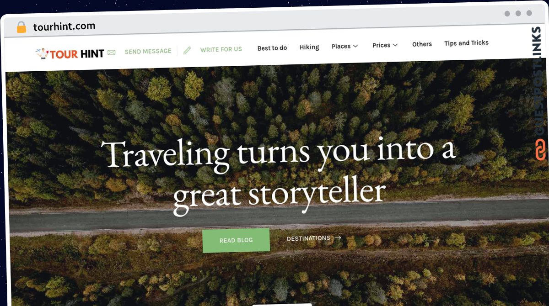This screenshot has width=549, height=306.
Task: Click the orange chain link icon
Action: 540,150
